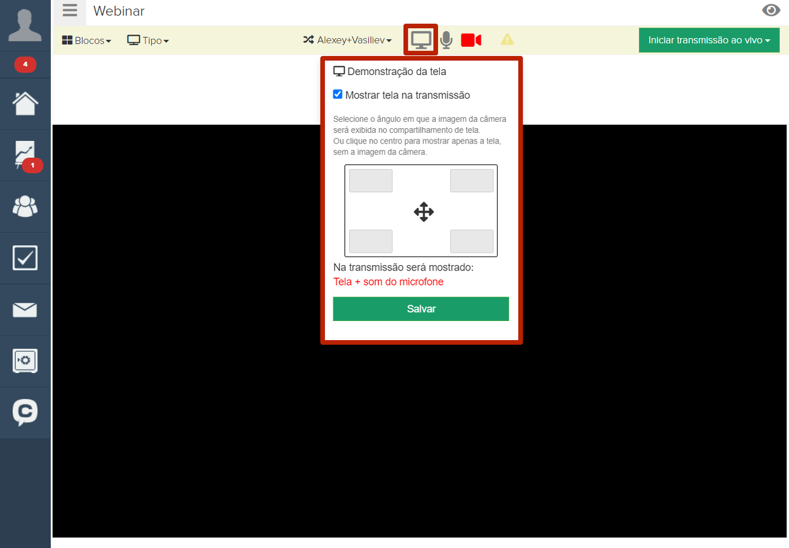Open the Alexey+Vasiliev dropdown
The image size is (789, 548).
(x=347, y=41)
